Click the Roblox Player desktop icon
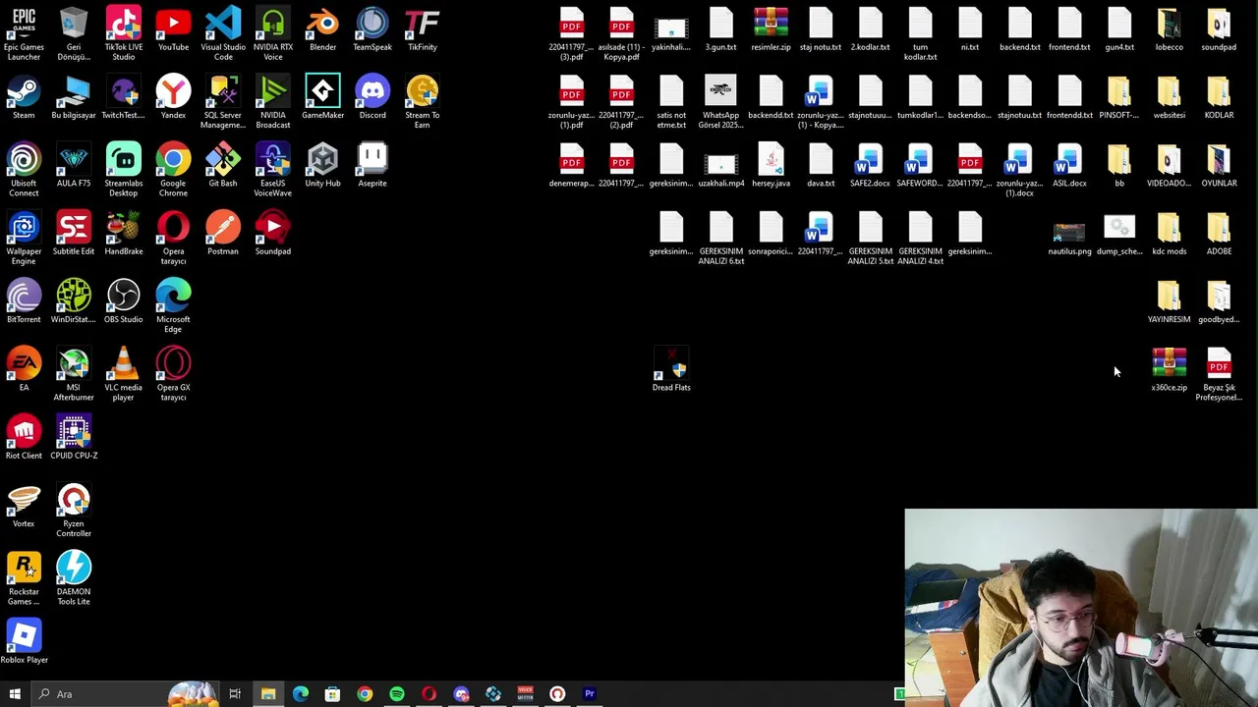1258x707 pixels. (x=24, y=642)
